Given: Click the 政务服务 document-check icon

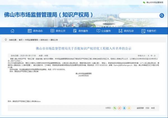Looking at the screenshot, I should 75,31.
